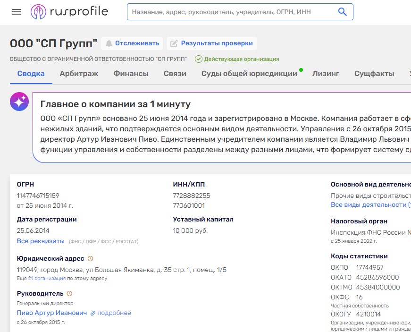Click the ОКАТО code 45286596000
This screenshot has width=411, height=332.
[x=377, y=277]
